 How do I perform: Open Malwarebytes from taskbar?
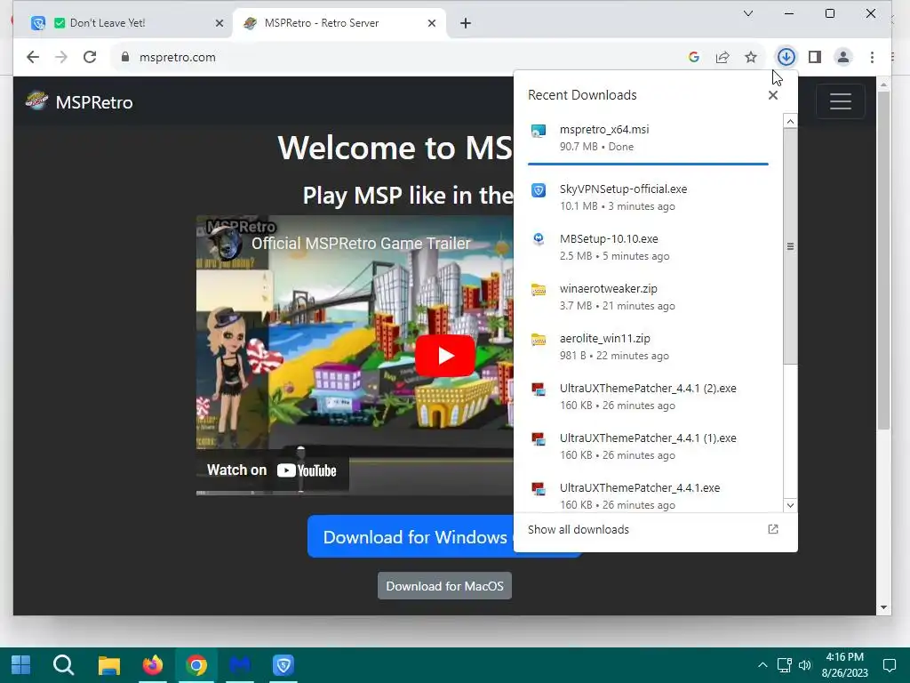click(240, 665)
